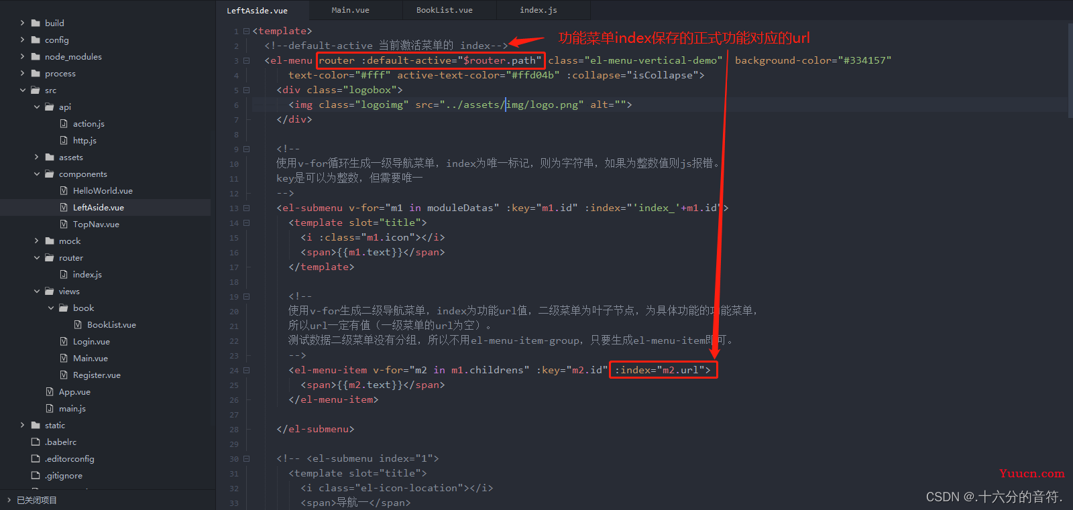Expand the build folder chevron
This screenshot has height=510, width=1073.
[x=22, y=23]
